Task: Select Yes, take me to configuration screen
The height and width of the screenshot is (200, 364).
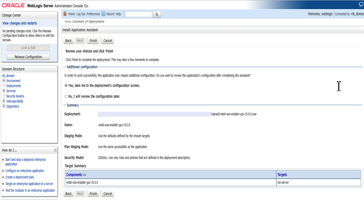Action: point(66,86)
